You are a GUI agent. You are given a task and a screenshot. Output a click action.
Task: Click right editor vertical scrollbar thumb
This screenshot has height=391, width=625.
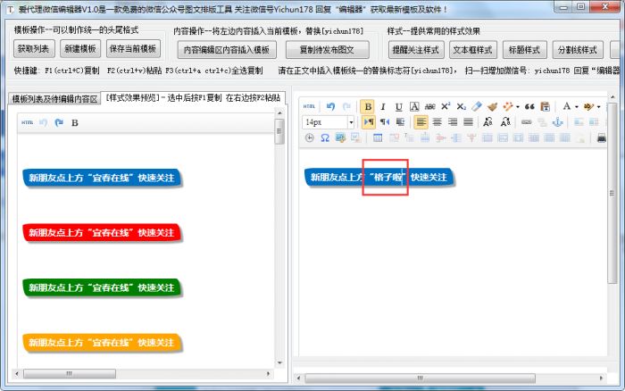point(612,194)
